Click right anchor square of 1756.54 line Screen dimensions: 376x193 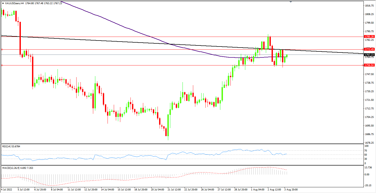[363, 65]
